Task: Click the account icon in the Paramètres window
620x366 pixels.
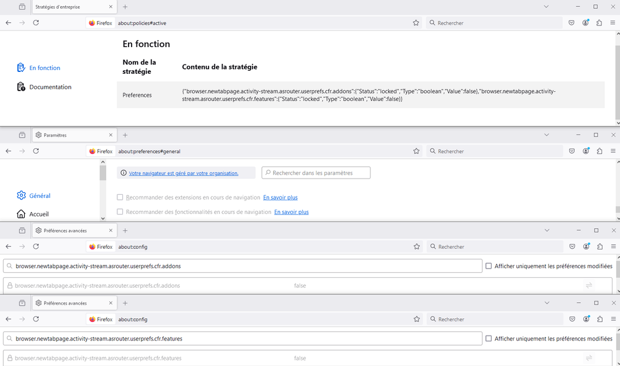Action: tap(585, 151)
